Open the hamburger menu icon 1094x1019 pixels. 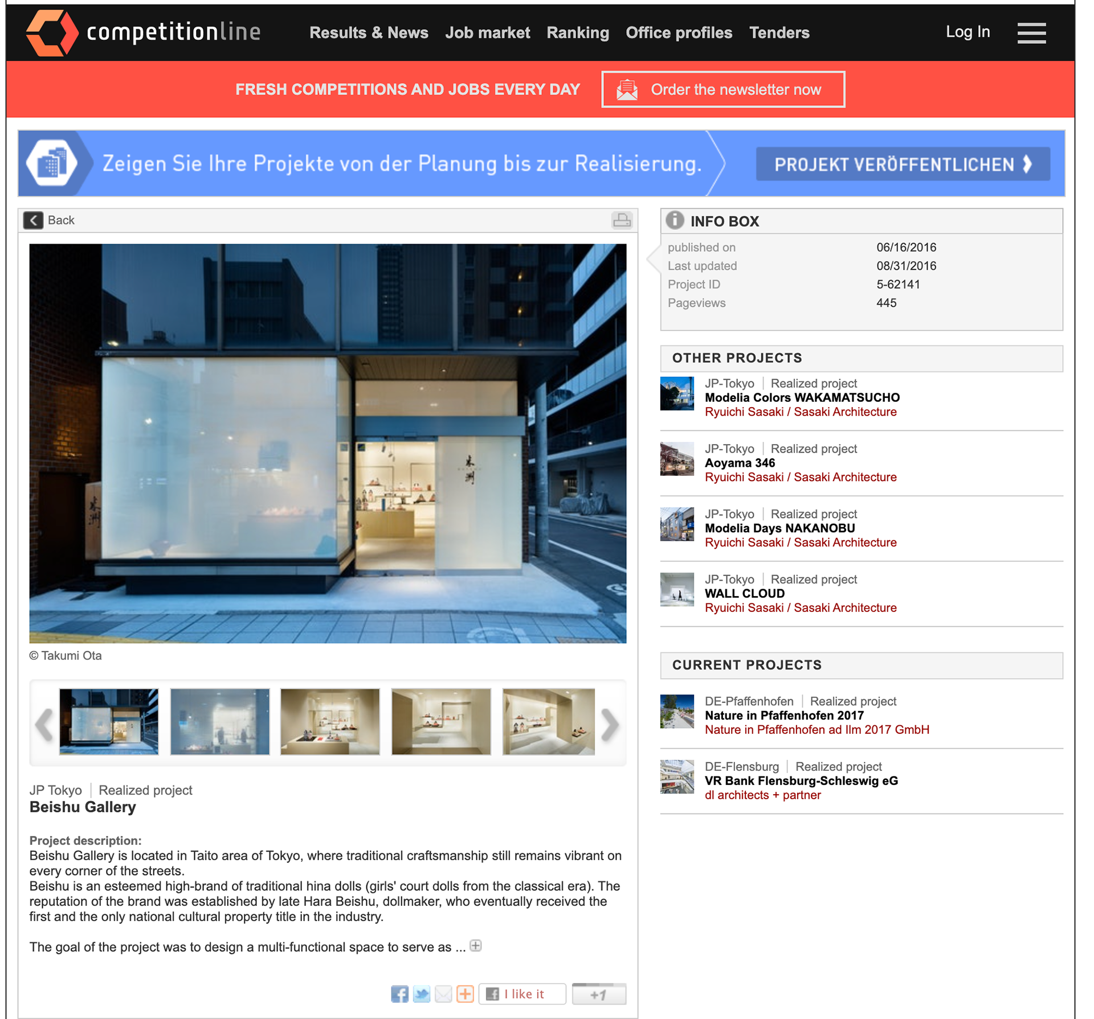pyautogui.click(x=1031, y=33)
